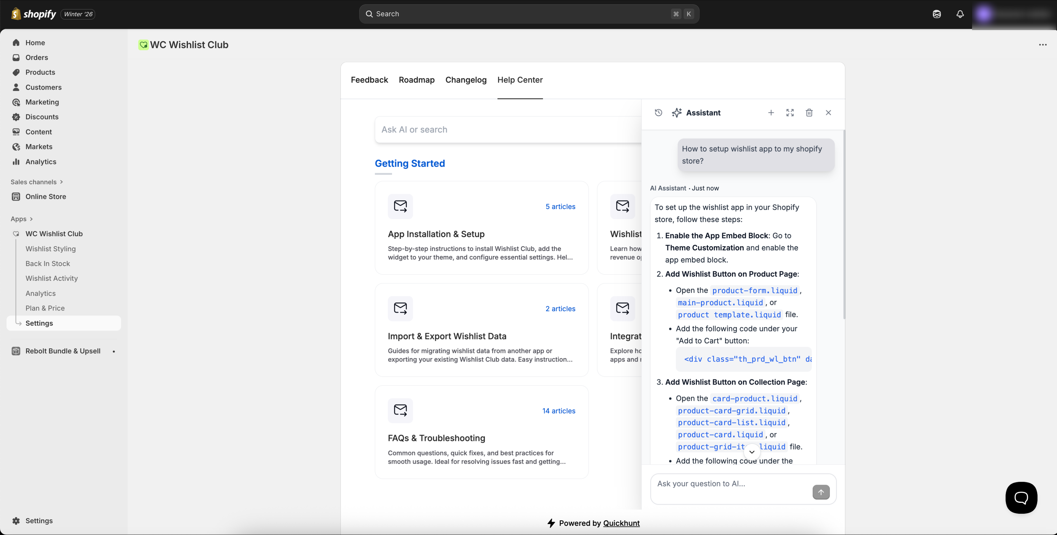Open the Sidekick assistant face icon in top bar

(937, 14)
